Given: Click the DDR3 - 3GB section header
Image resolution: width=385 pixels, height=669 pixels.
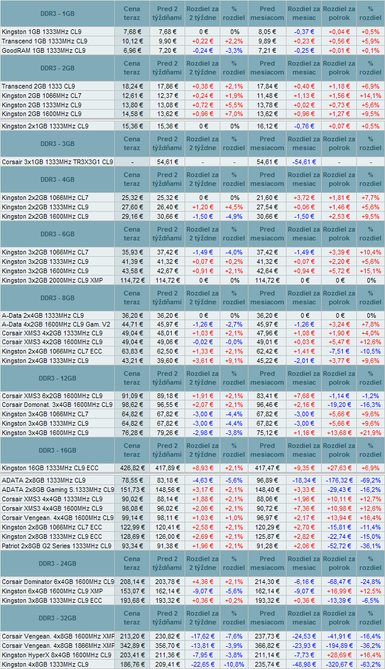Looking at the screenshot, I should click(x=57, y=144).
